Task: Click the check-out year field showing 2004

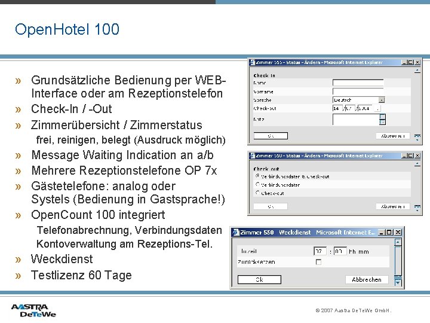Action: point(365,108)
